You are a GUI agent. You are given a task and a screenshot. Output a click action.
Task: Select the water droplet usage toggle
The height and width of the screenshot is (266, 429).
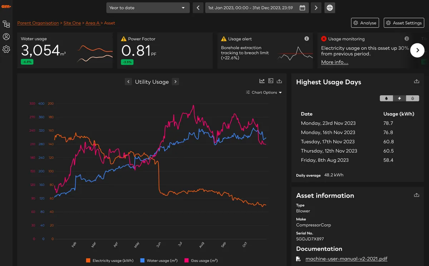[386, 98]
